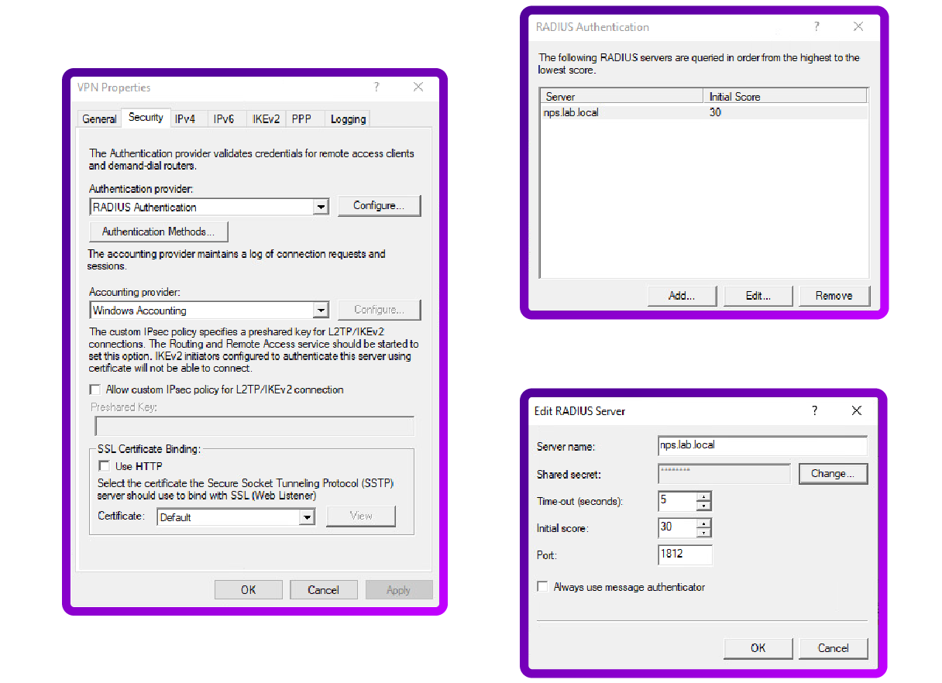Enable the Use HTTP option

pyautogui.click(x=105, y=465)
